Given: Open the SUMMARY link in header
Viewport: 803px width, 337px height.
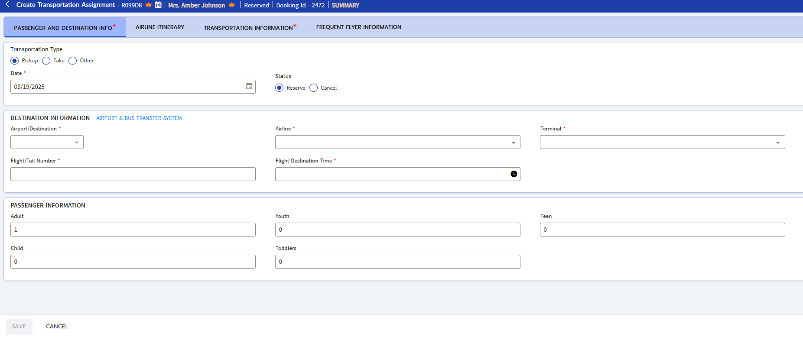Looking at the screenshot, I should click(345, 5).
